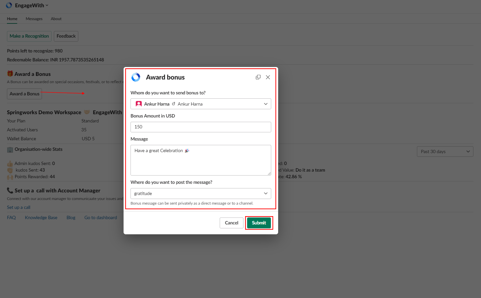The image size is (481, 298).
Task: Switch to the Messages tab
Action: pos(34,19)
